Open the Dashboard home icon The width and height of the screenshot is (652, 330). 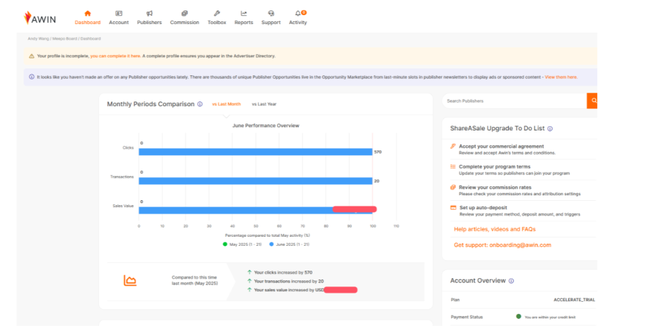point(87,13)
